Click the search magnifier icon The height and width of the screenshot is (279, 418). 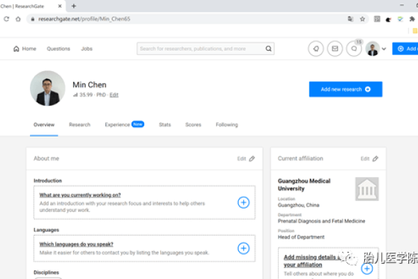[x=269, y=49]
